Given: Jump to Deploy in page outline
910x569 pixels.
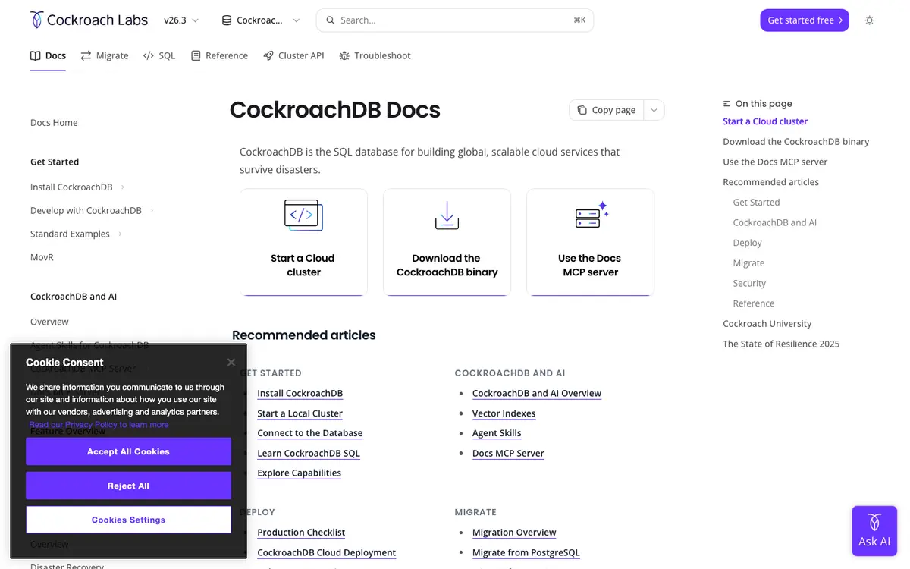Looking at the screenshot, I should click(x=747, y=243).
